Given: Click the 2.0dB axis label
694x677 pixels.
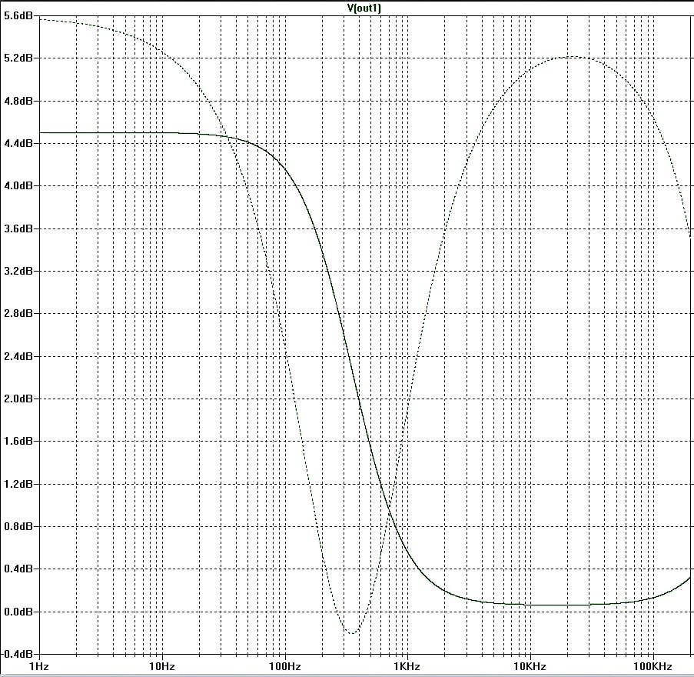Looking at the screenshot, I should point(18,399).
